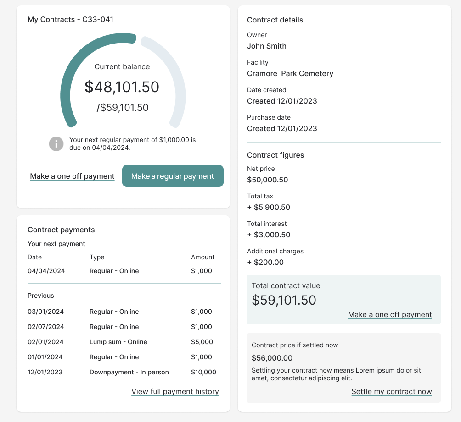
Task: Click the $59,101.50 total contract value
Action: click(x=284, y=300)
